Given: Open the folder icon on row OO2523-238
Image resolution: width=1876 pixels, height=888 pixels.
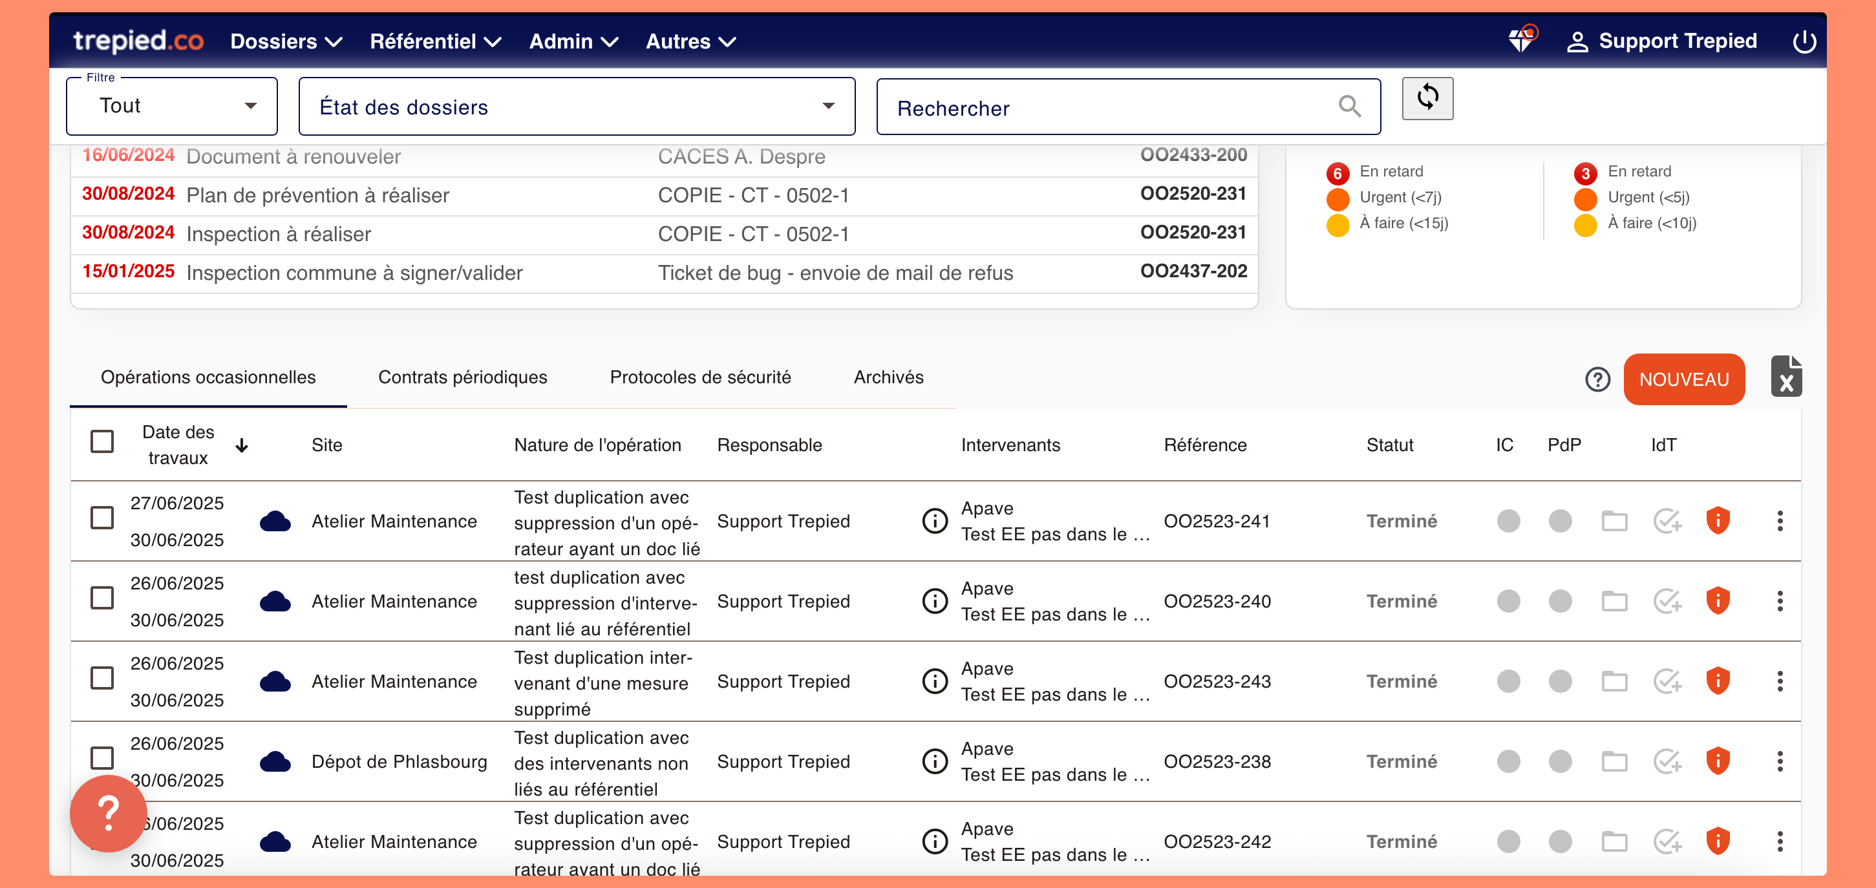Looking at the screenshot, I should (1615, 761).
